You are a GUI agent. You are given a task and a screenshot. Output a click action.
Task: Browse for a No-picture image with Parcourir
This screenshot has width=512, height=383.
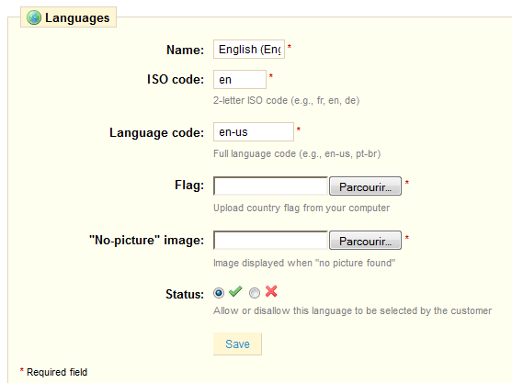pyautogui.click(x=365, y=241)
